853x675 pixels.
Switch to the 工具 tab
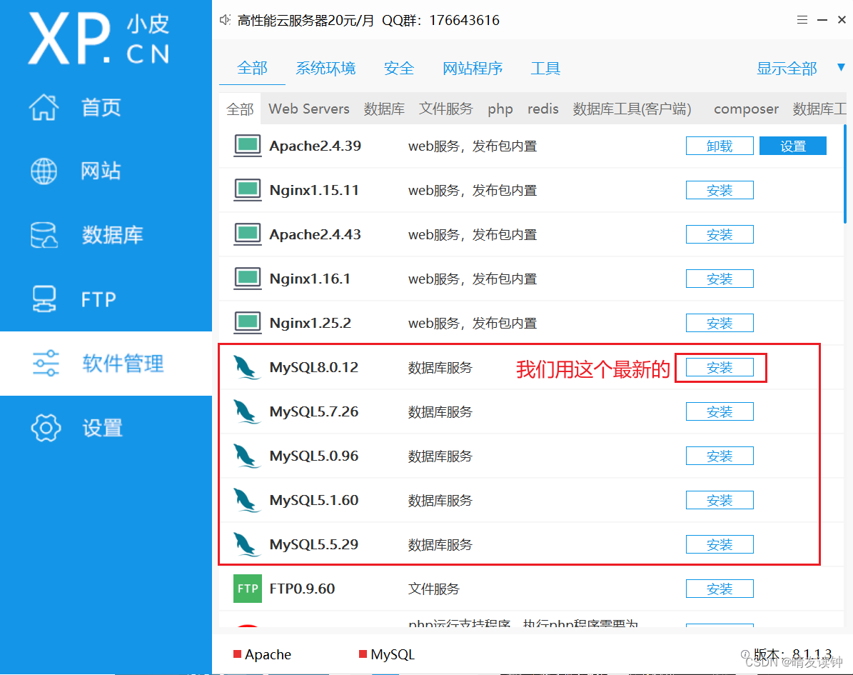(x=545, y=69)
